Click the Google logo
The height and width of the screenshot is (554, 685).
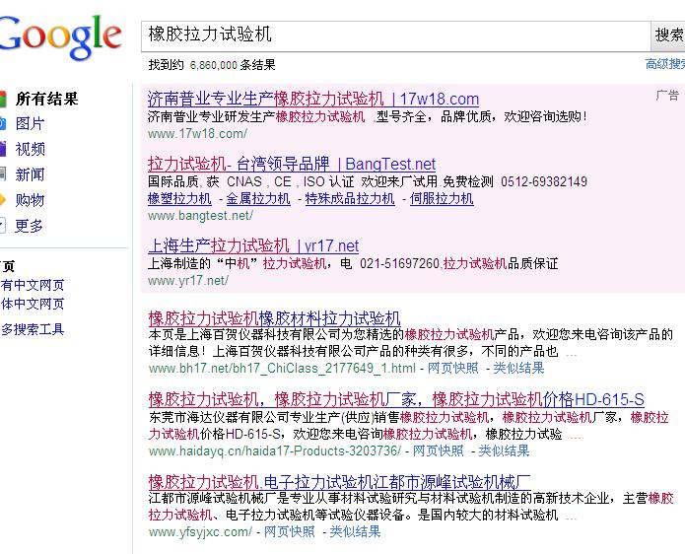60,36
